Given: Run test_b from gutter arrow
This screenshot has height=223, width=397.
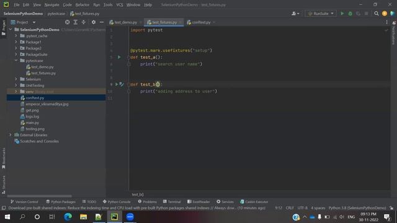Looking at the screenshot, I should click(x=117, y=84).
